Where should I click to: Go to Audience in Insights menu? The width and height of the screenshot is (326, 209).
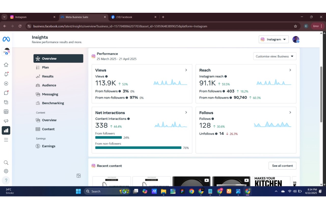tap(49, 85)
